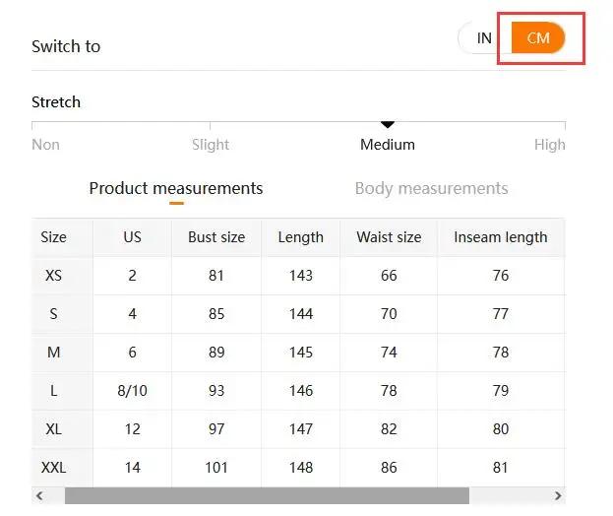
Task: Click the XXL size row label
Action: tap(53, 468)
